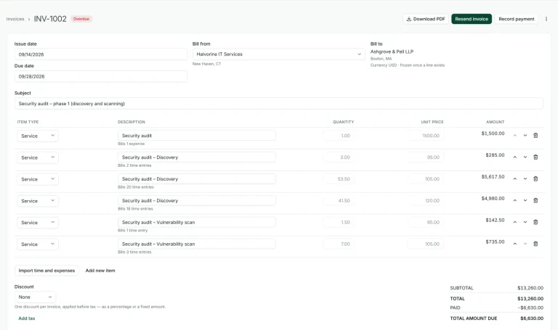Delete the $285.00 Discovery line item
The image size is (558, 330).
(535, 157)
